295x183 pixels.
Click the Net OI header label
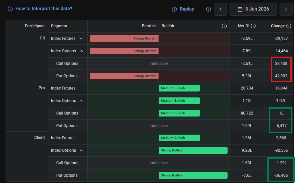(244, 26)
